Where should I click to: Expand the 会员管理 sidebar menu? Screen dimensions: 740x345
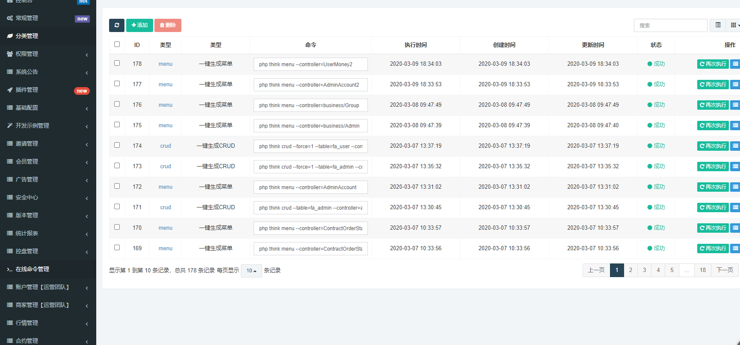[x=48, y=161]
